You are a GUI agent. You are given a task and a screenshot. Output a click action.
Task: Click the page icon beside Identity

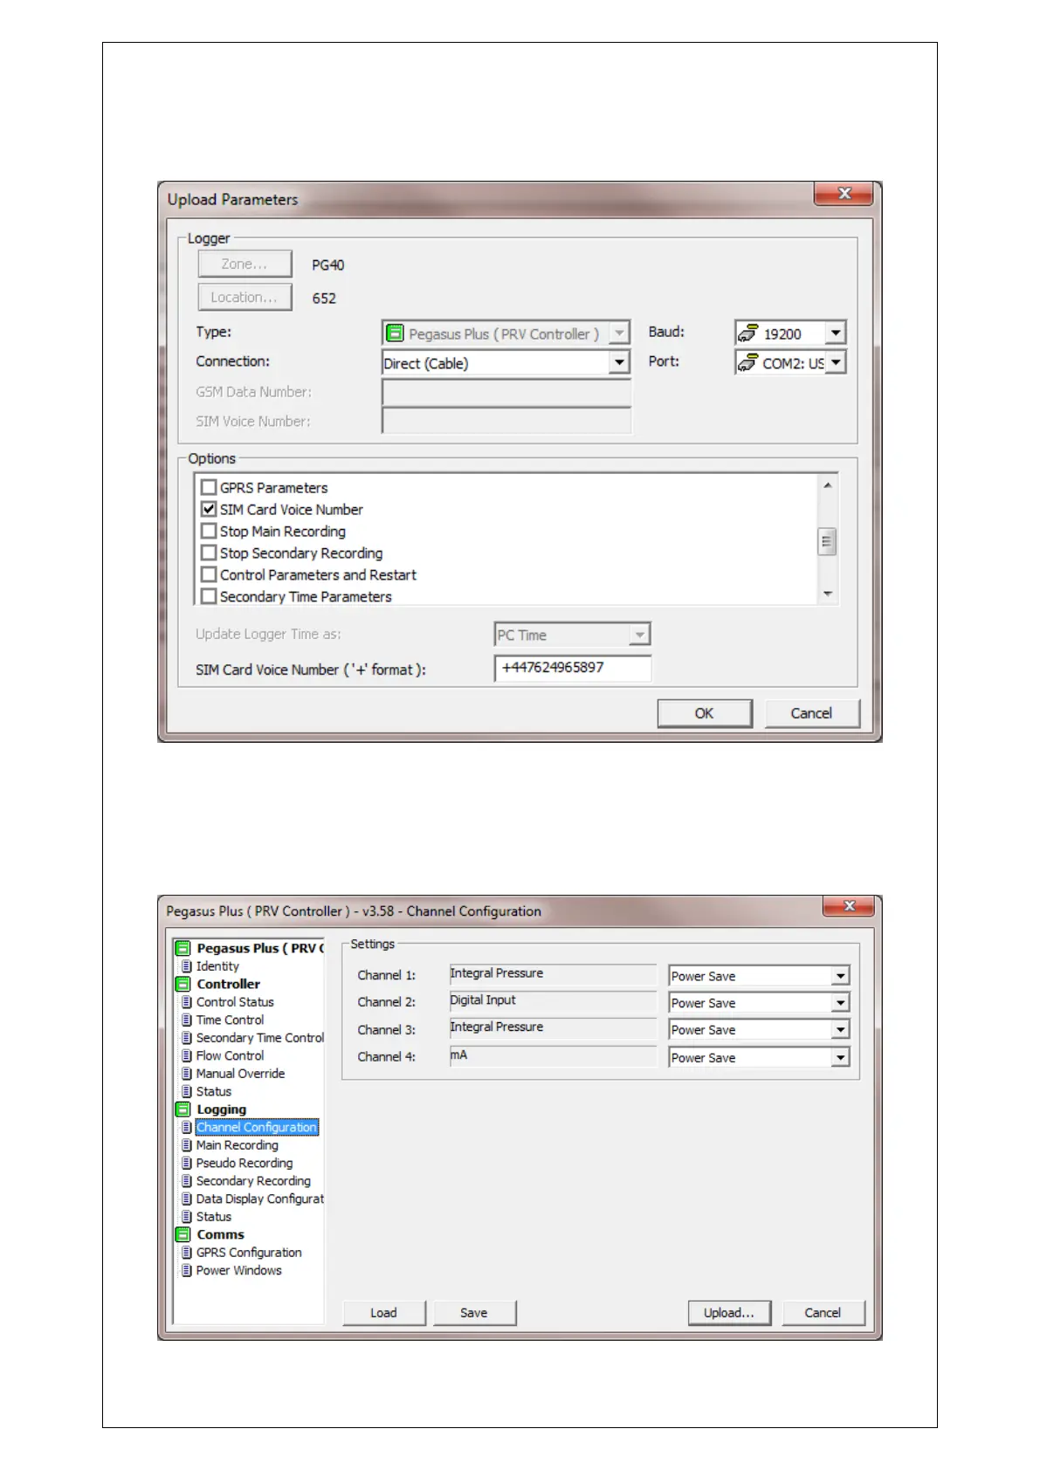(186, 966)
